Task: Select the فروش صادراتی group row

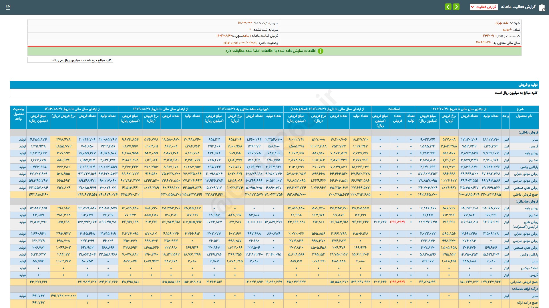Action: coord(527,201)
